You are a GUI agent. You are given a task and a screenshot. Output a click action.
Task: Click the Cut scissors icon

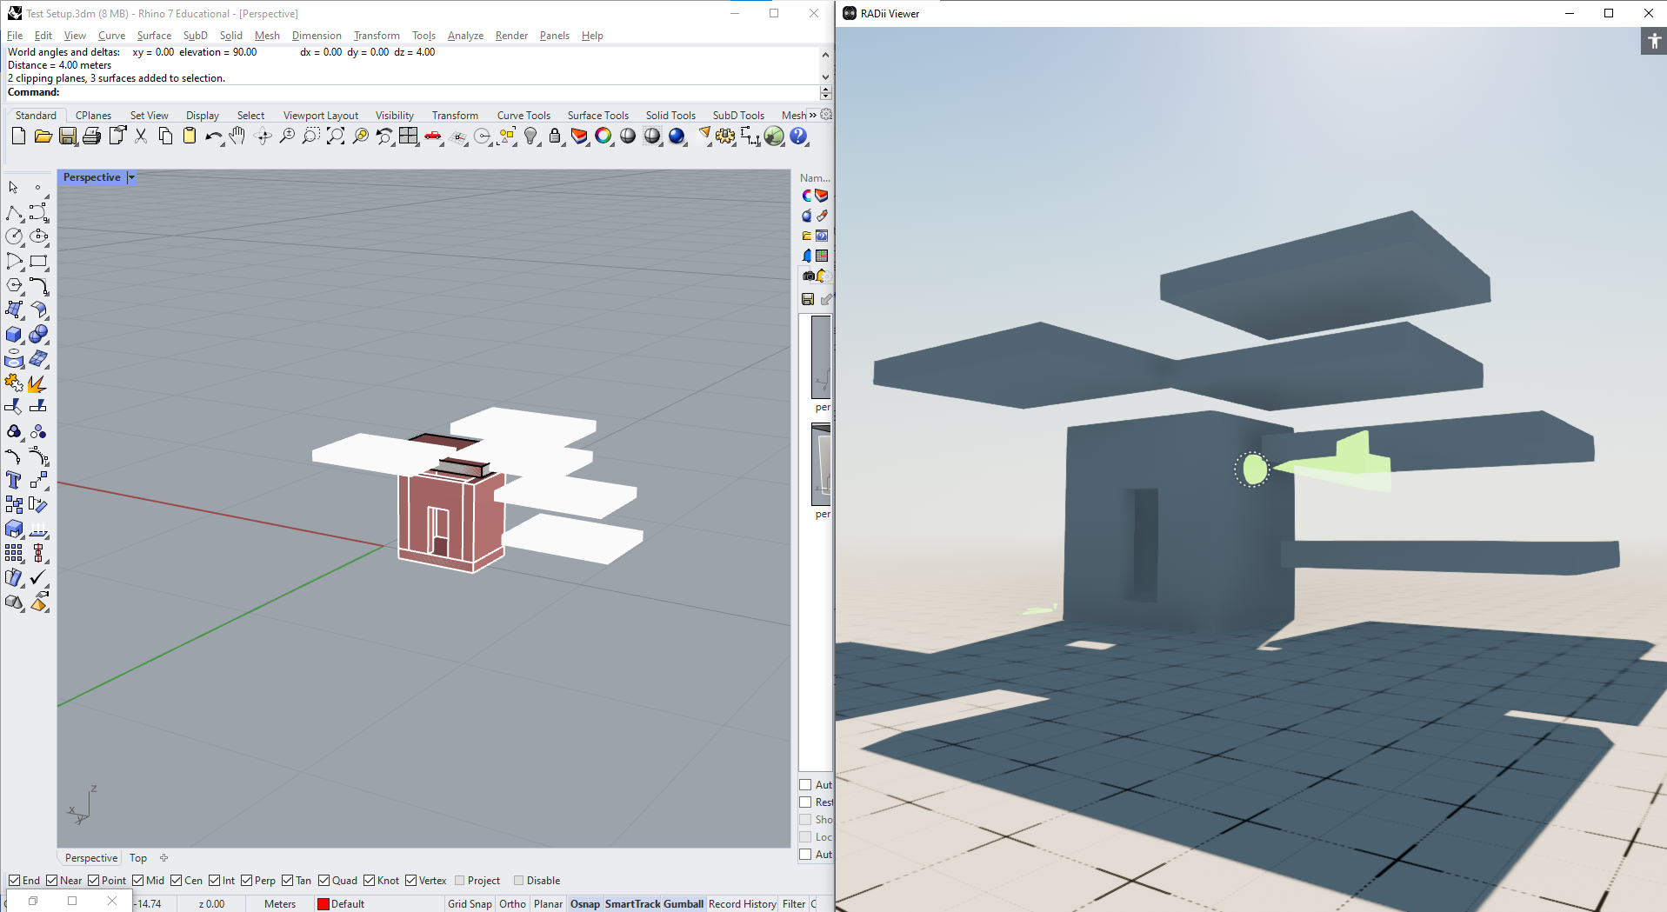click(x=141, y=136)
